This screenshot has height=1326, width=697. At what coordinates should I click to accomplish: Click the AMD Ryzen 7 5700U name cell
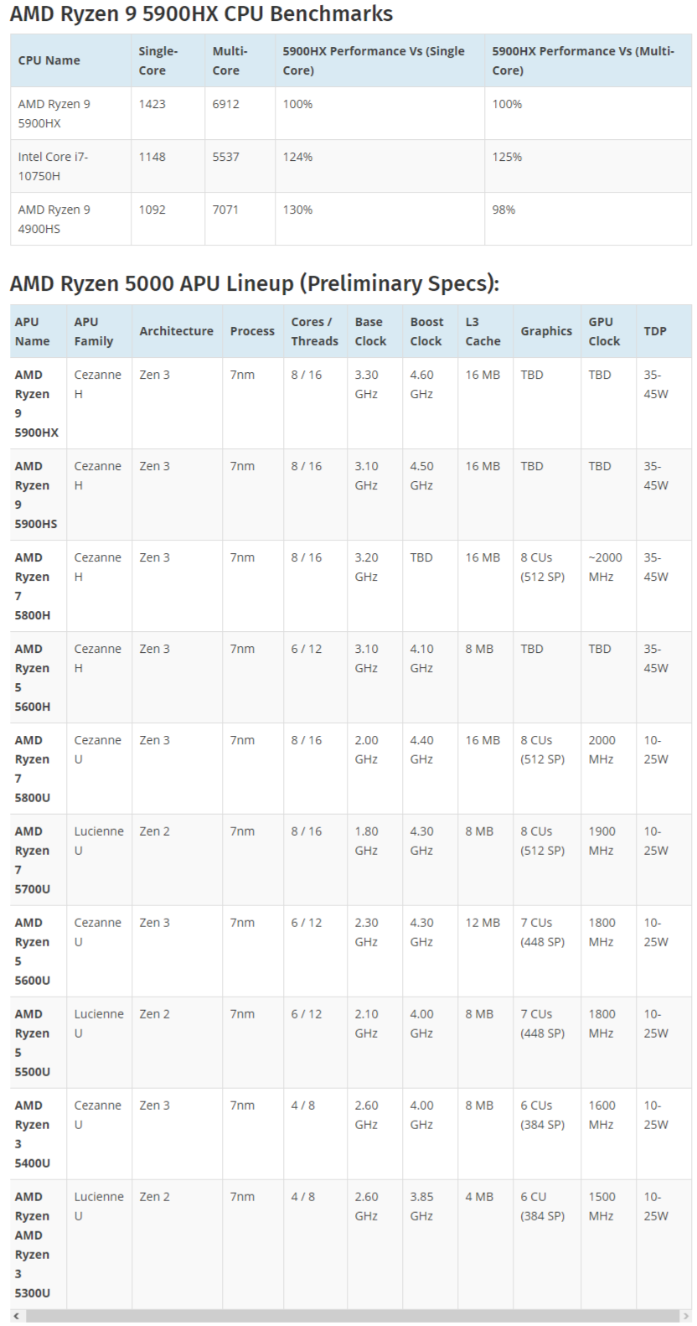(x=39, y=860)
